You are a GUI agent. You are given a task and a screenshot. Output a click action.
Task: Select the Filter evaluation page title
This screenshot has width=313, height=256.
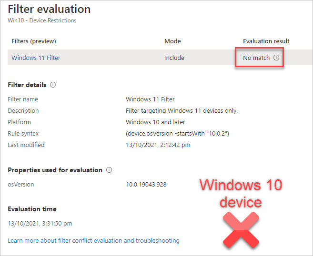pos(49,9)
